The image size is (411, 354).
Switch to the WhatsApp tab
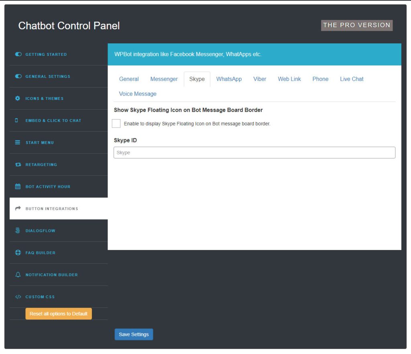229,79
